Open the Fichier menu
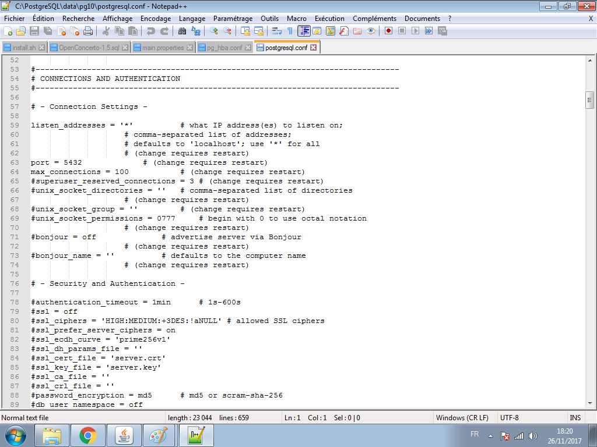This screenshot has width=597, height=447. (14, 19)
